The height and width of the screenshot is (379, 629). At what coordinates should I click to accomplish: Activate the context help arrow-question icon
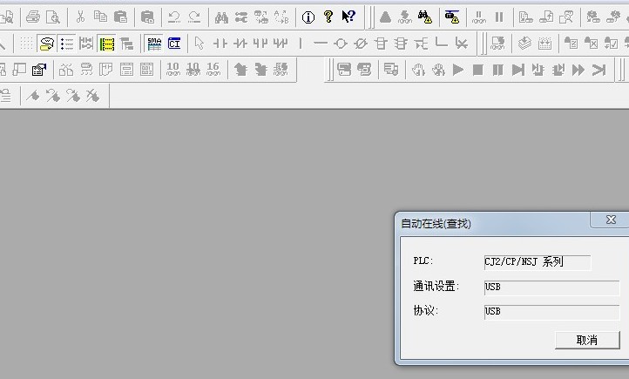(x=348, y=17)
